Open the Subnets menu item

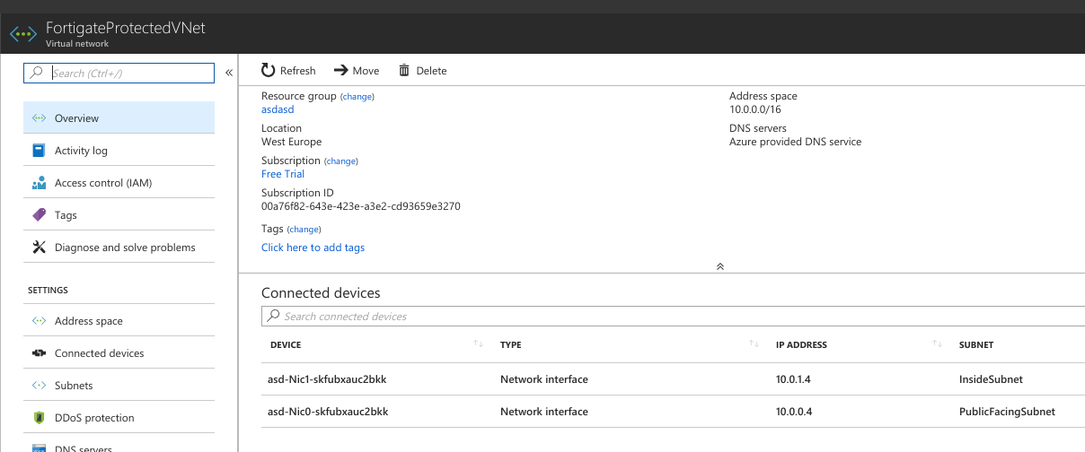click(x=119, y=385)
